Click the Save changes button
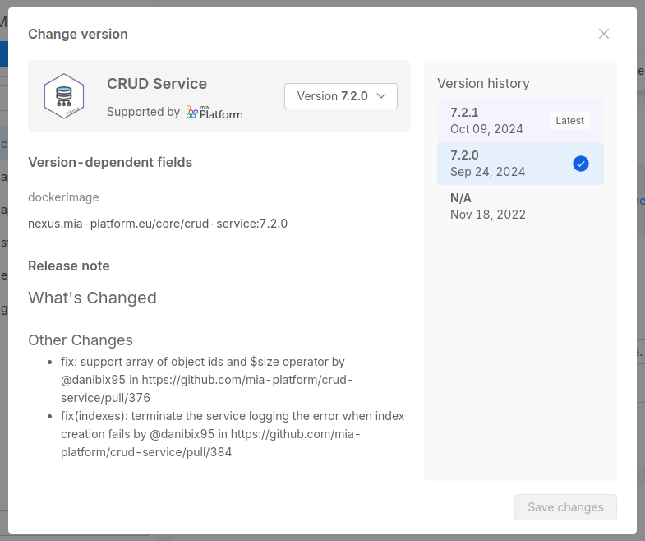 point(565,506)
